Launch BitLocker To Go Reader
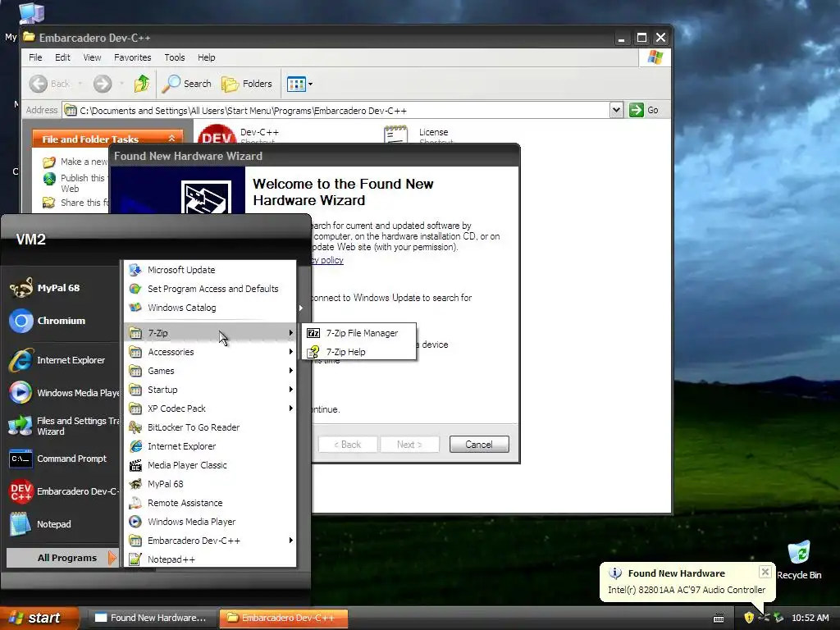 tap(210, 427)
